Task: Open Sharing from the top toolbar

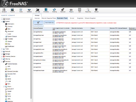Action: pyautogui.click(x=54, y=10)
